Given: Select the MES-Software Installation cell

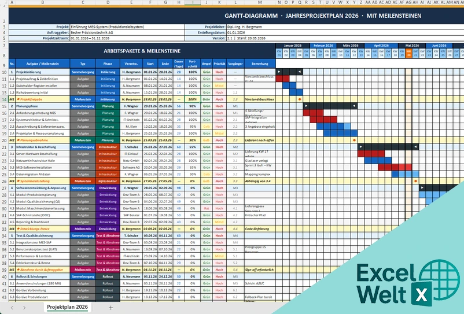Looking at the screenshot, I should [x=43, y=167].
